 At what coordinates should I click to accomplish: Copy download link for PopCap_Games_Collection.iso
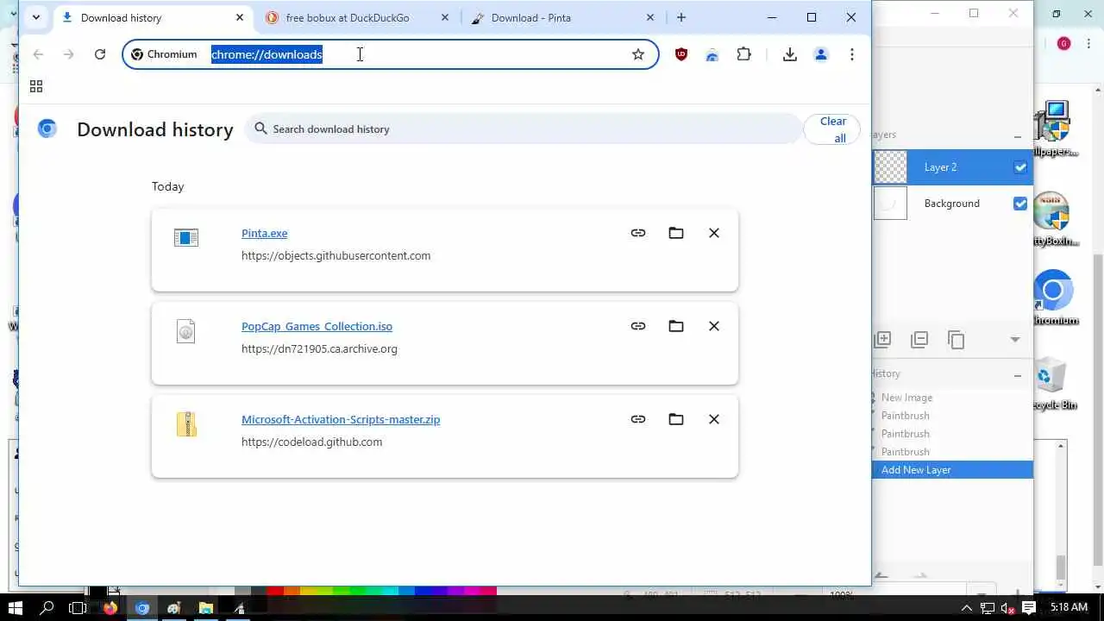pos(638,326)
